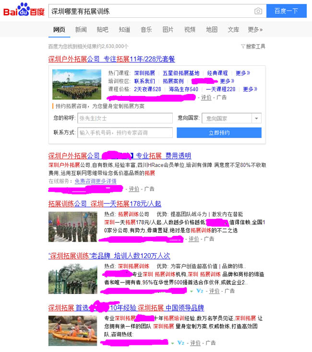Click 评价 under the first ad result
Screen dimensions: 312x352
coord(206,97)
